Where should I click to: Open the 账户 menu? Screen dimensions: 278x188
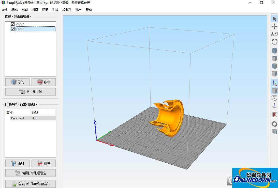tap(79, 10)
